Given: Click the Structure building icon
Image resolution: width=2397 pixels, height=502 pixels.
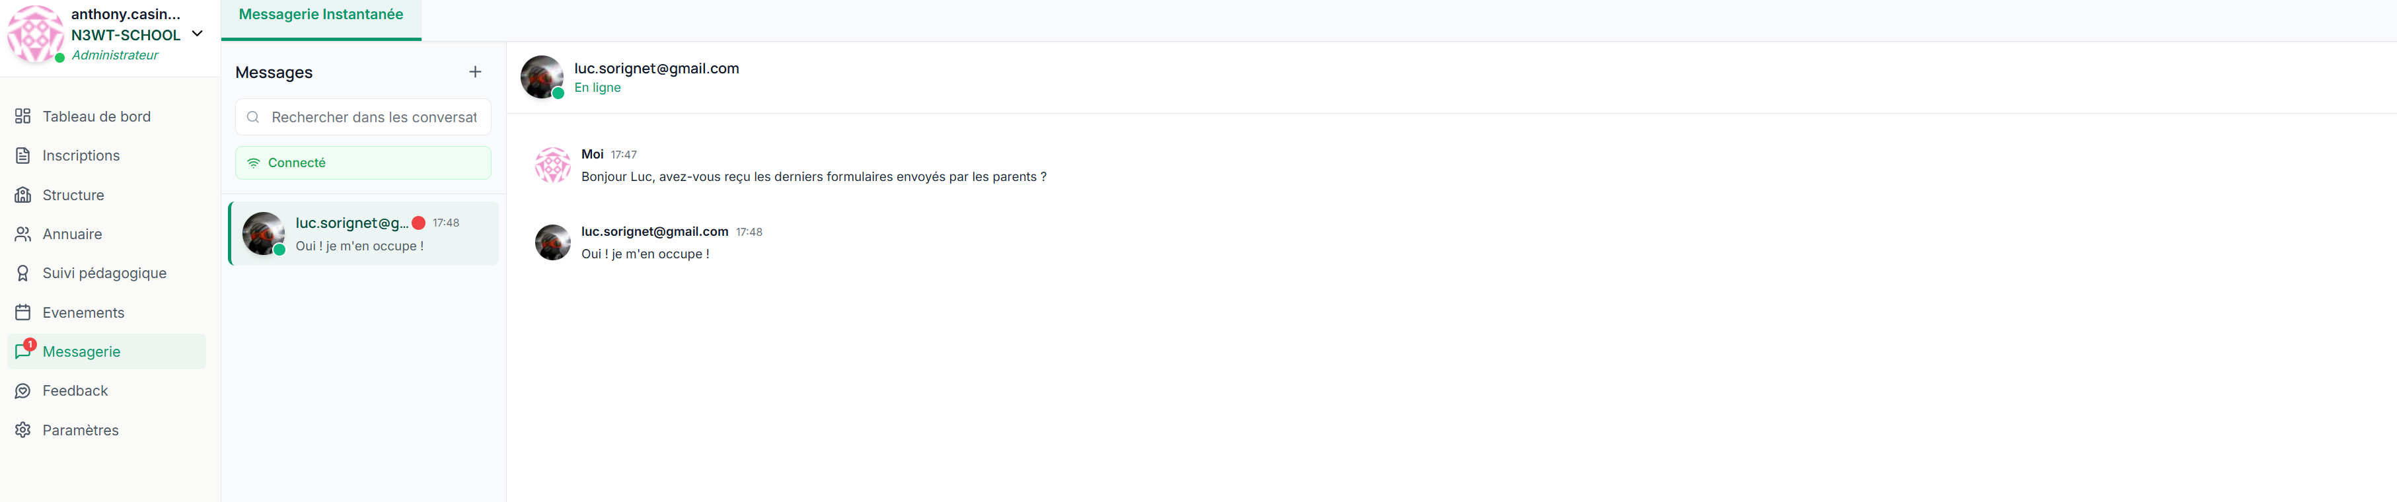Looking at the screenshot, I should 23,196.
